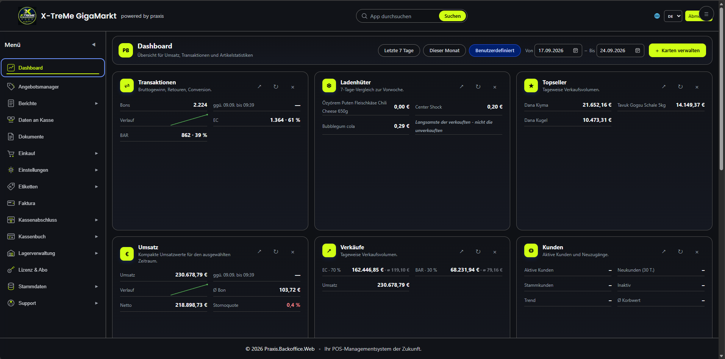The height and width of the screenshot is (359, 725).
Task: Expand the Einkauf submenu
Action: pos(97,153)
